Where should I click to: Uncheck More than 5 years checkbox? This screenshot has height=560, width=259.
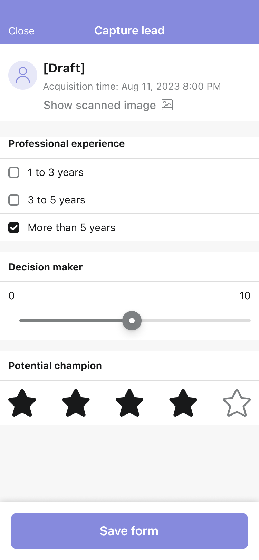coord(14,228)
